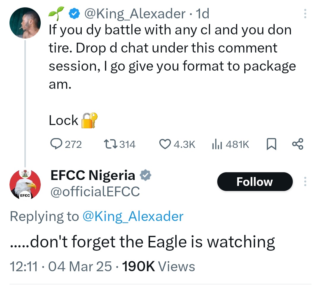Bookmark King_Alexader's tweet
The width and height of the screenshot is (321, 286).
(x=271, y=144)
